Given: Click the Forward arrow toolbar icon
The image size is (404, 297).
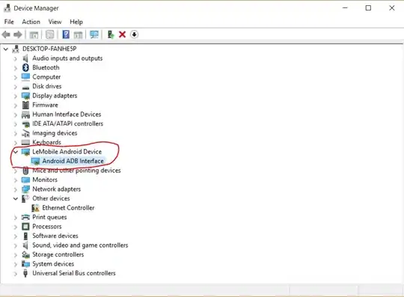Looking at the screenshot, I should pos(18,34).
